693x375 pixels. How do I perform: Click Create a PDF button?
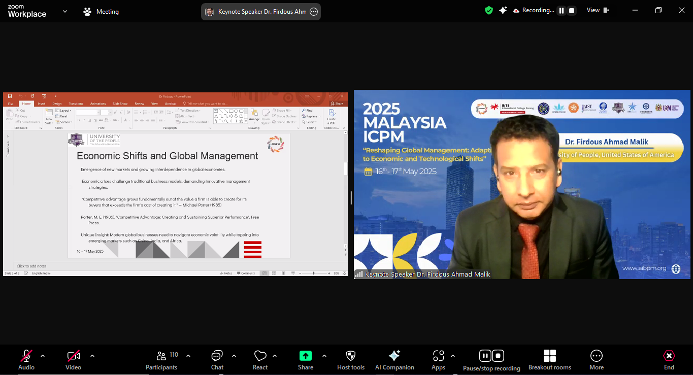click(332, 116)
